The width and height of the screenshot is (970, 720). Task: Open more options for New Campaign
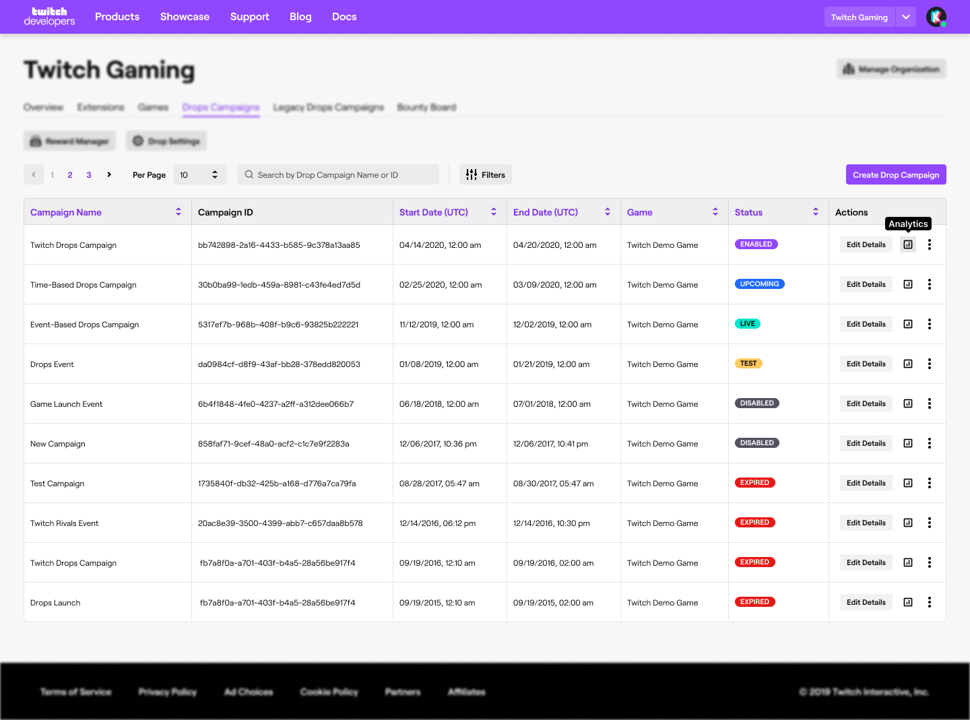coord(930,443)
